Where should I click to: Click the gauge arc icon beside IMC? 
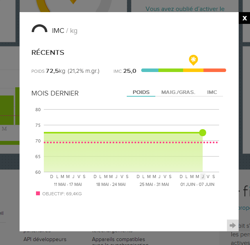click(x=40, y=29)
